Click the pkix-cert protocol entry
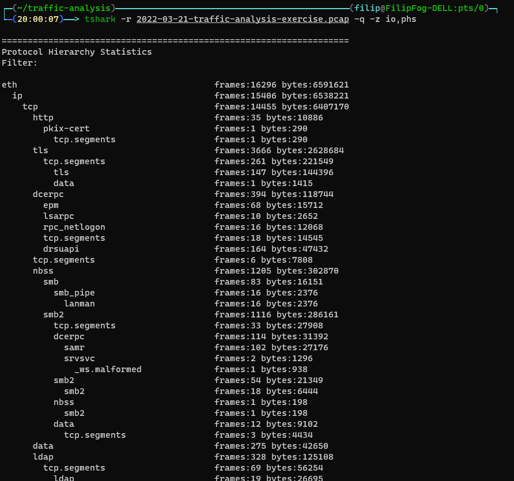Image resolution: width=514 pixels, height=481 pixels. pos(66,128)
